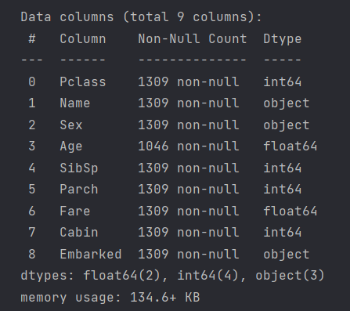Click the '#' header symbol
This screenshot has height=311, width=350.
click(x=32, y=39)
